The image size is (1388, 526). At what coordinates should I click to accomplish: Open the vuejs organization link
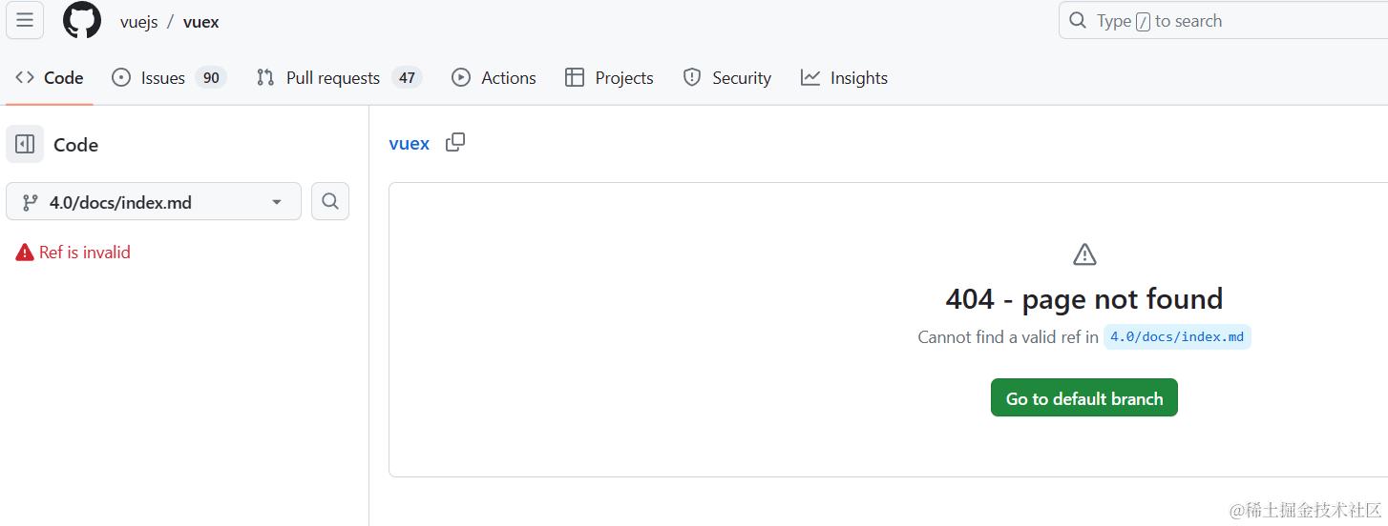tap(138, 22)
